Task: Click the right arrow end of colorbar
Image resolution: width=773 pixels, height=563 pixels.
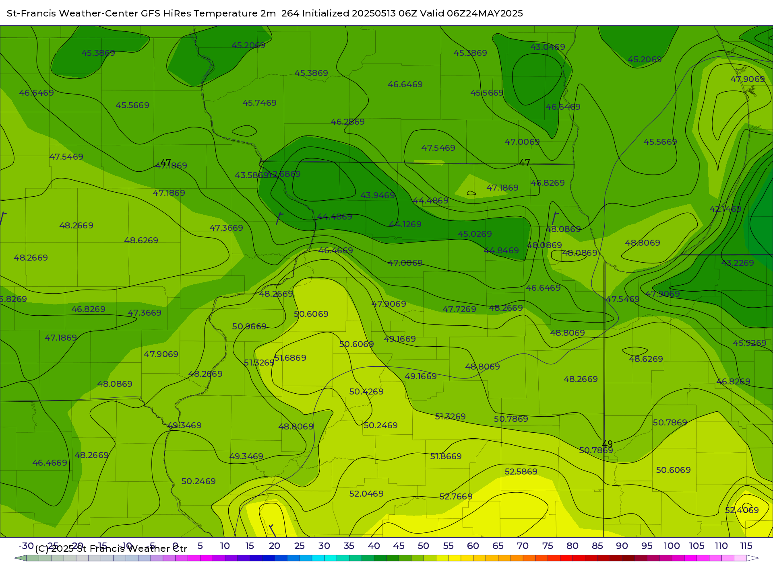Action: (x=753, y=558)
